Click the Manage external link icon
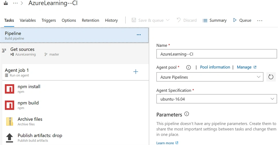278x145 pixels. point(255,67)
